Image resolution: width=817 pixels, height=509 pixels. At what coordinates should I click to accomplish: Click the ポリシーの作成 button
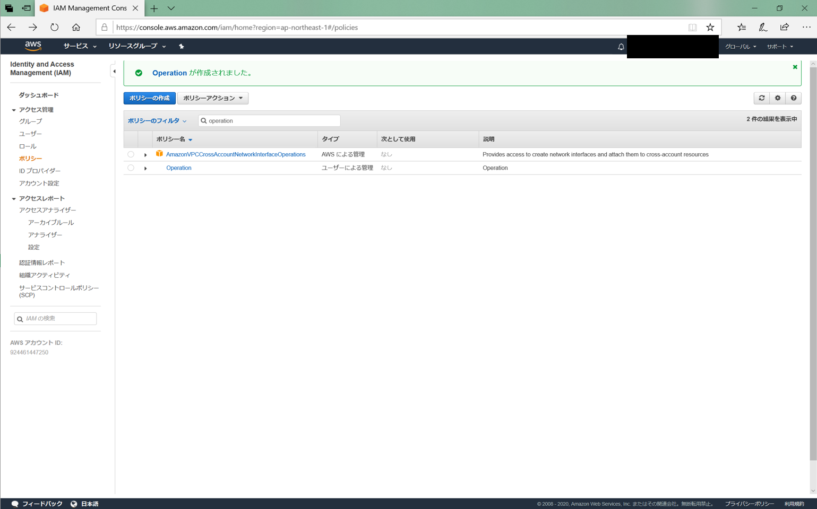click(x=150, y=98)
